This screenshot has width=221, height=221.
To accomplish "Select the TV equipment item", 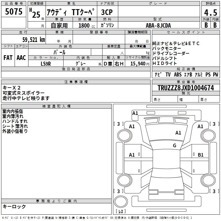I will pyautogui.click(x=168, y=74).
